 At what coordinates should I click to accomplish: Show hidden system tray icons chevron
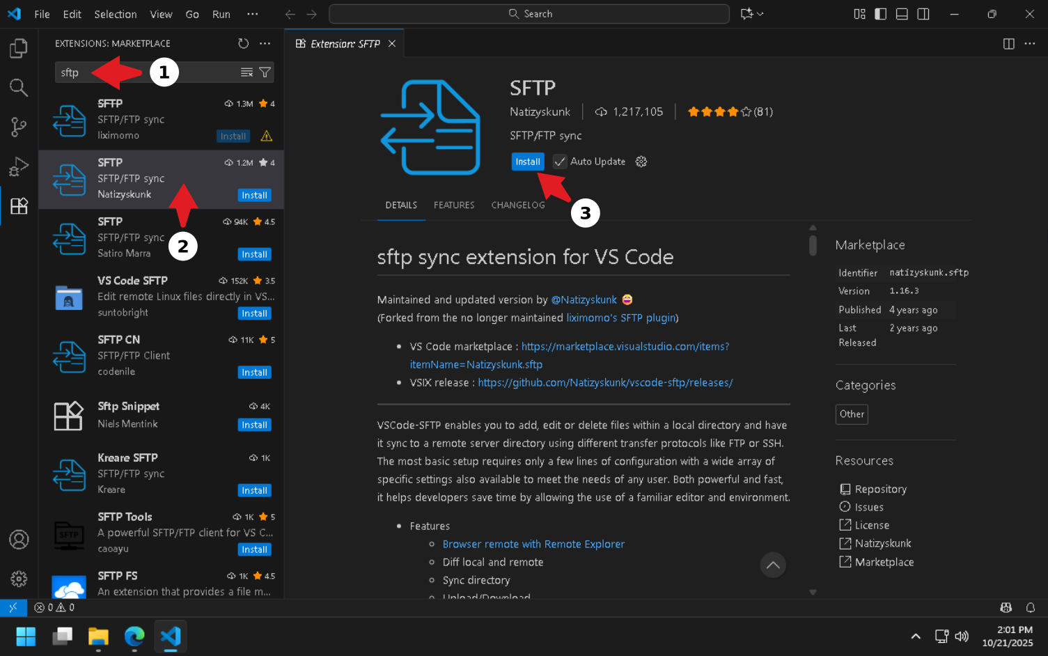tap(916, 636)
